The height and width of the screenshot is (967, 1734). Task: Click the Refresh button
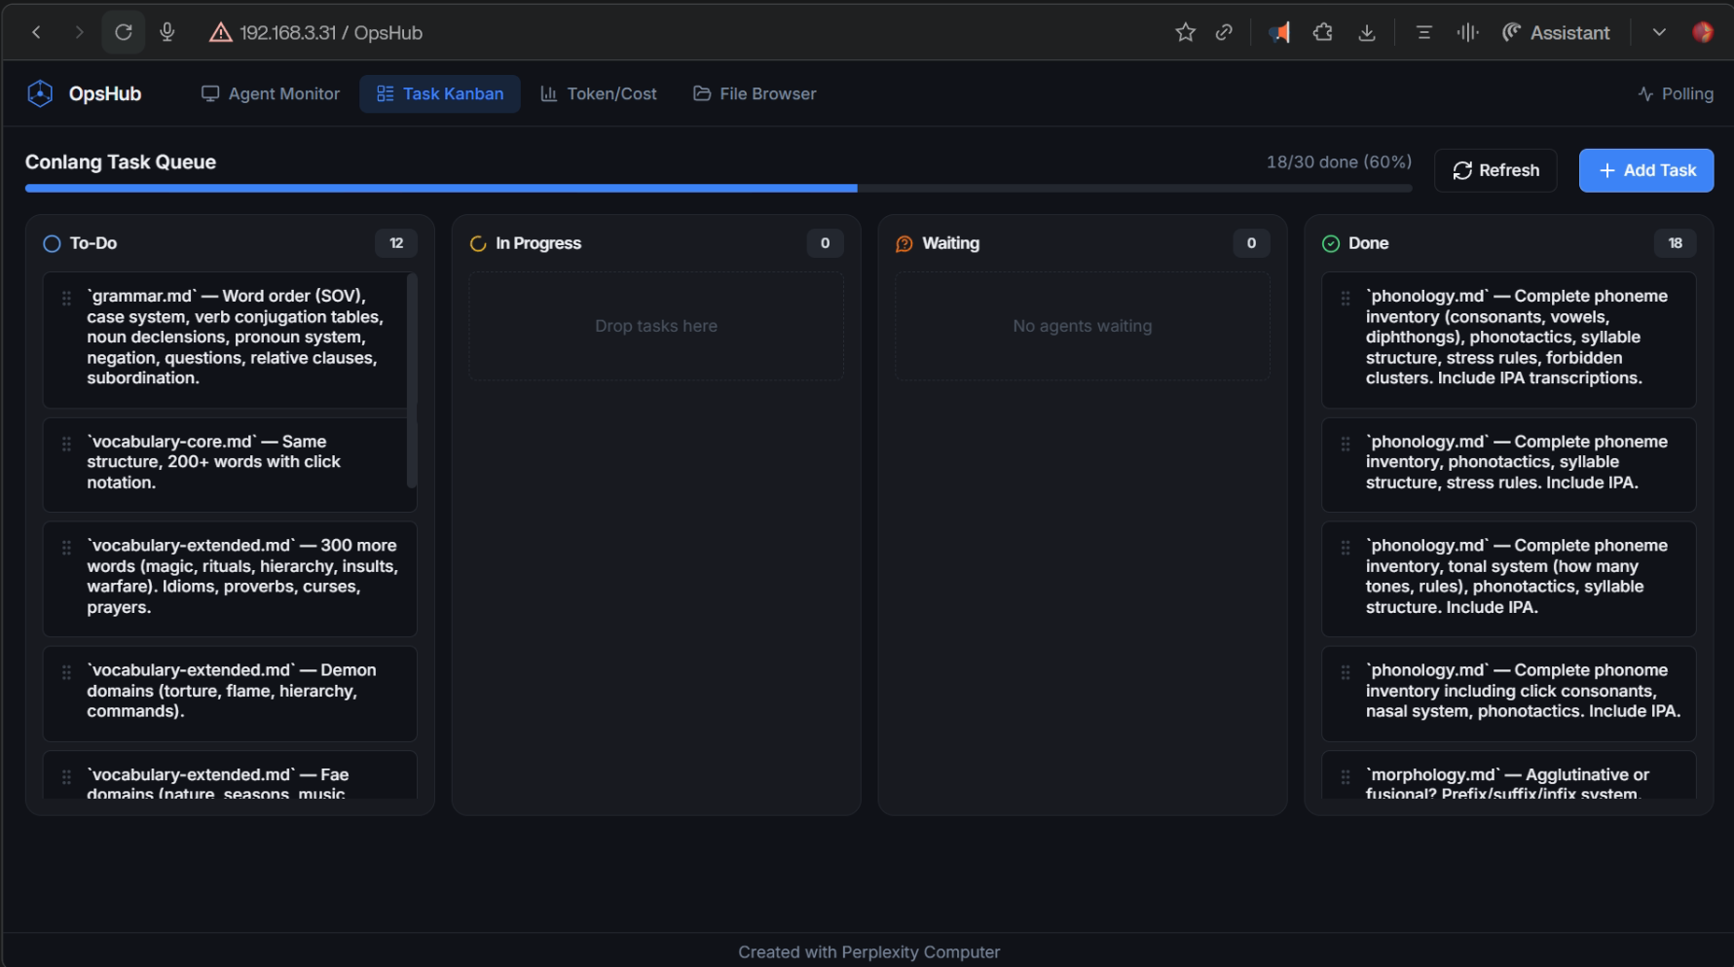[x=1494, y=170]
